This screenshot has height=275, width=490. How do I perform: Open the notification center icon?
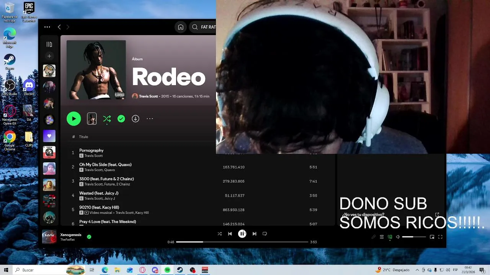[482, 270]
